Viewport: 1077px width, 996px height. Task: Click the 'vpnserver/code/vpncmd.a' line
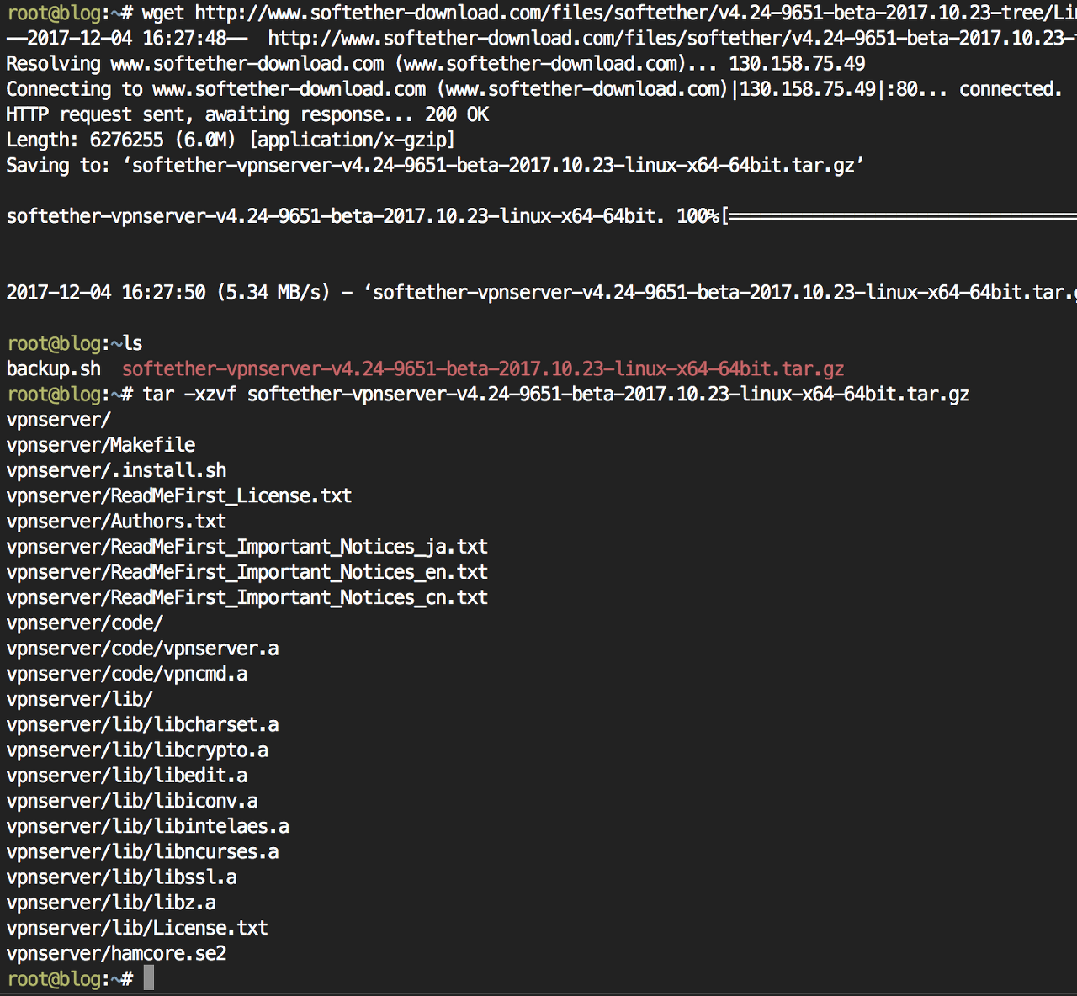[x=127, y=674]
